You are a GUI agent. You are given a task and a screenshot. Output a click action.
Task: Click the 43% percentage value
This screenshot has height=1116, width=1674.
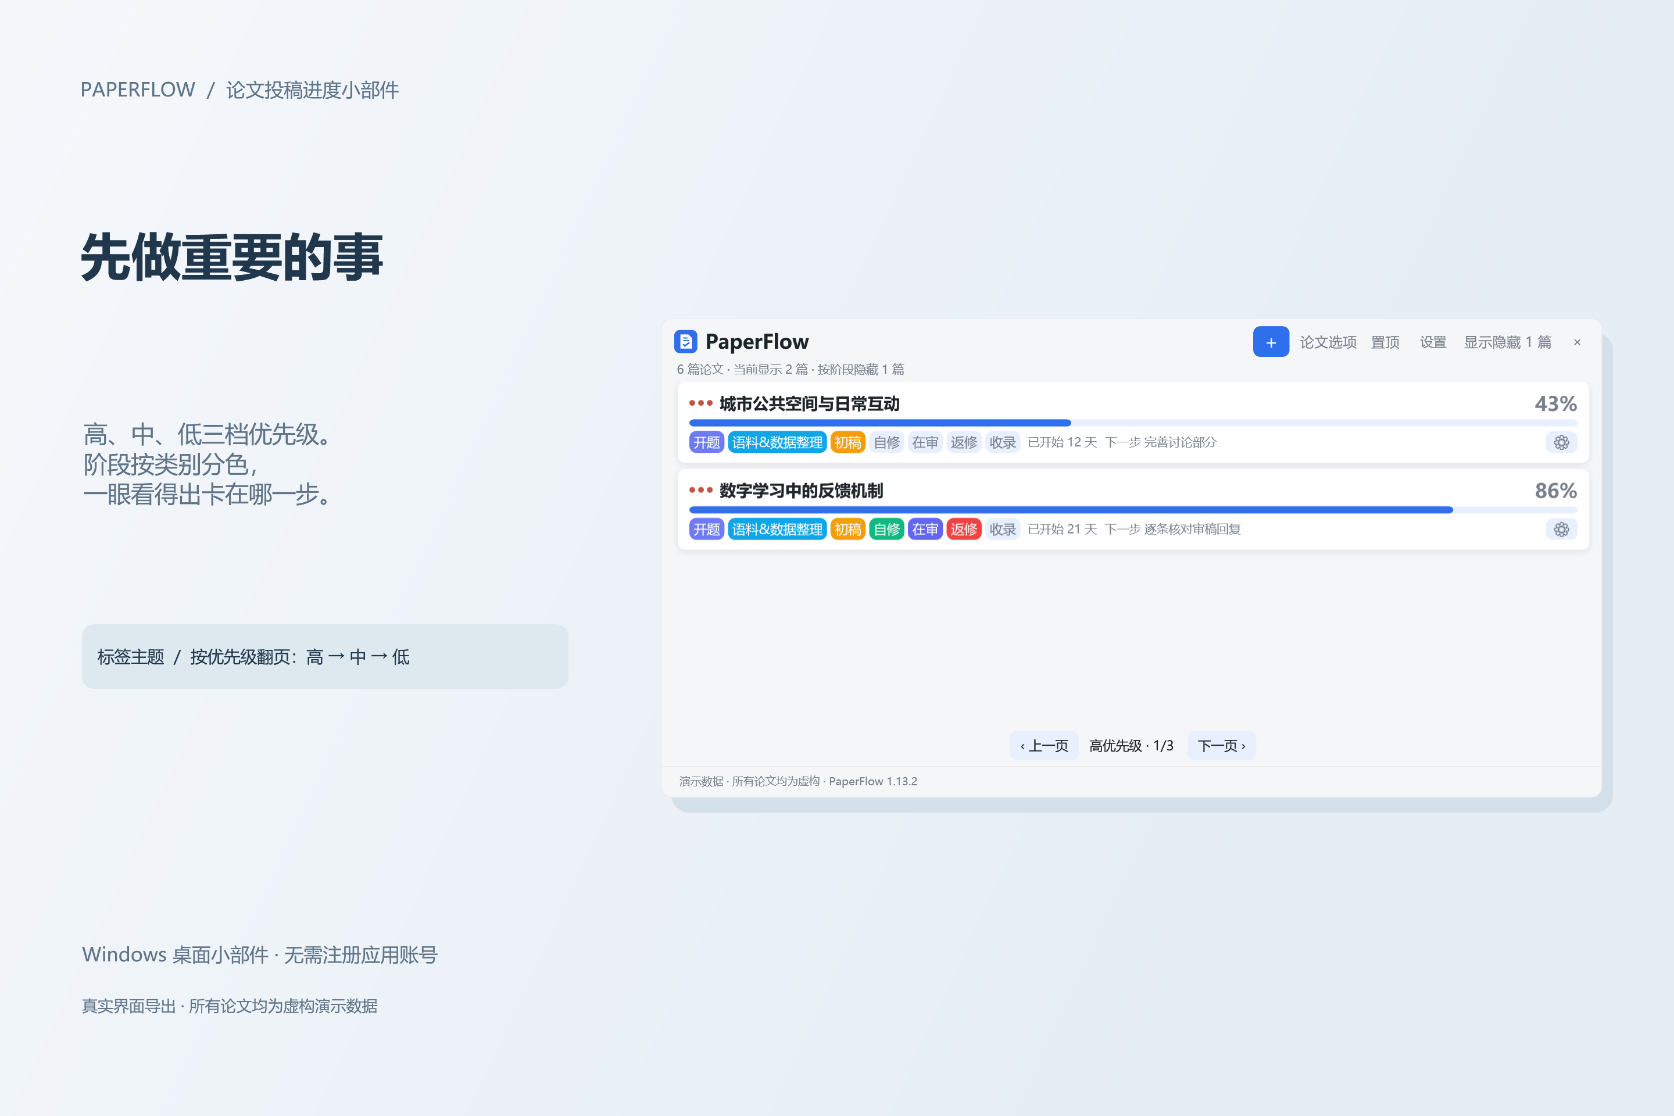pyautogui.click(x=1556, y=405)
